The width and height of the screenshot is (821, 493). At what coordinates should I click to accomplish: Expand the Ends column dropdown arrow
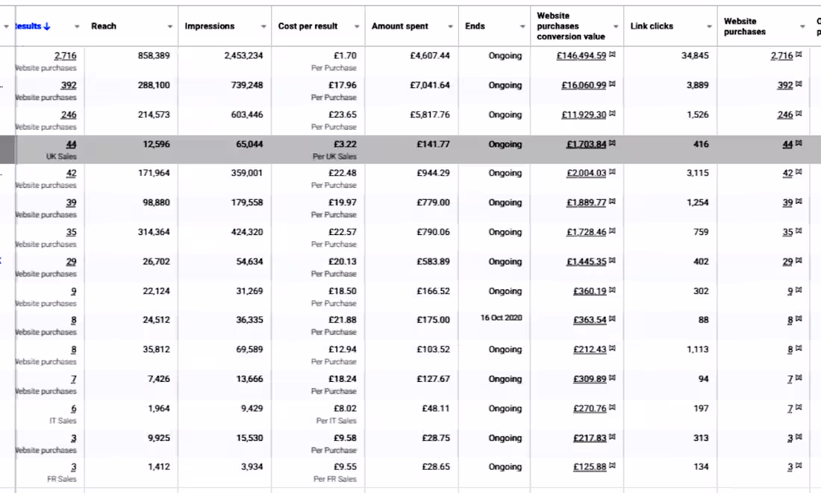tap(522, 27)
